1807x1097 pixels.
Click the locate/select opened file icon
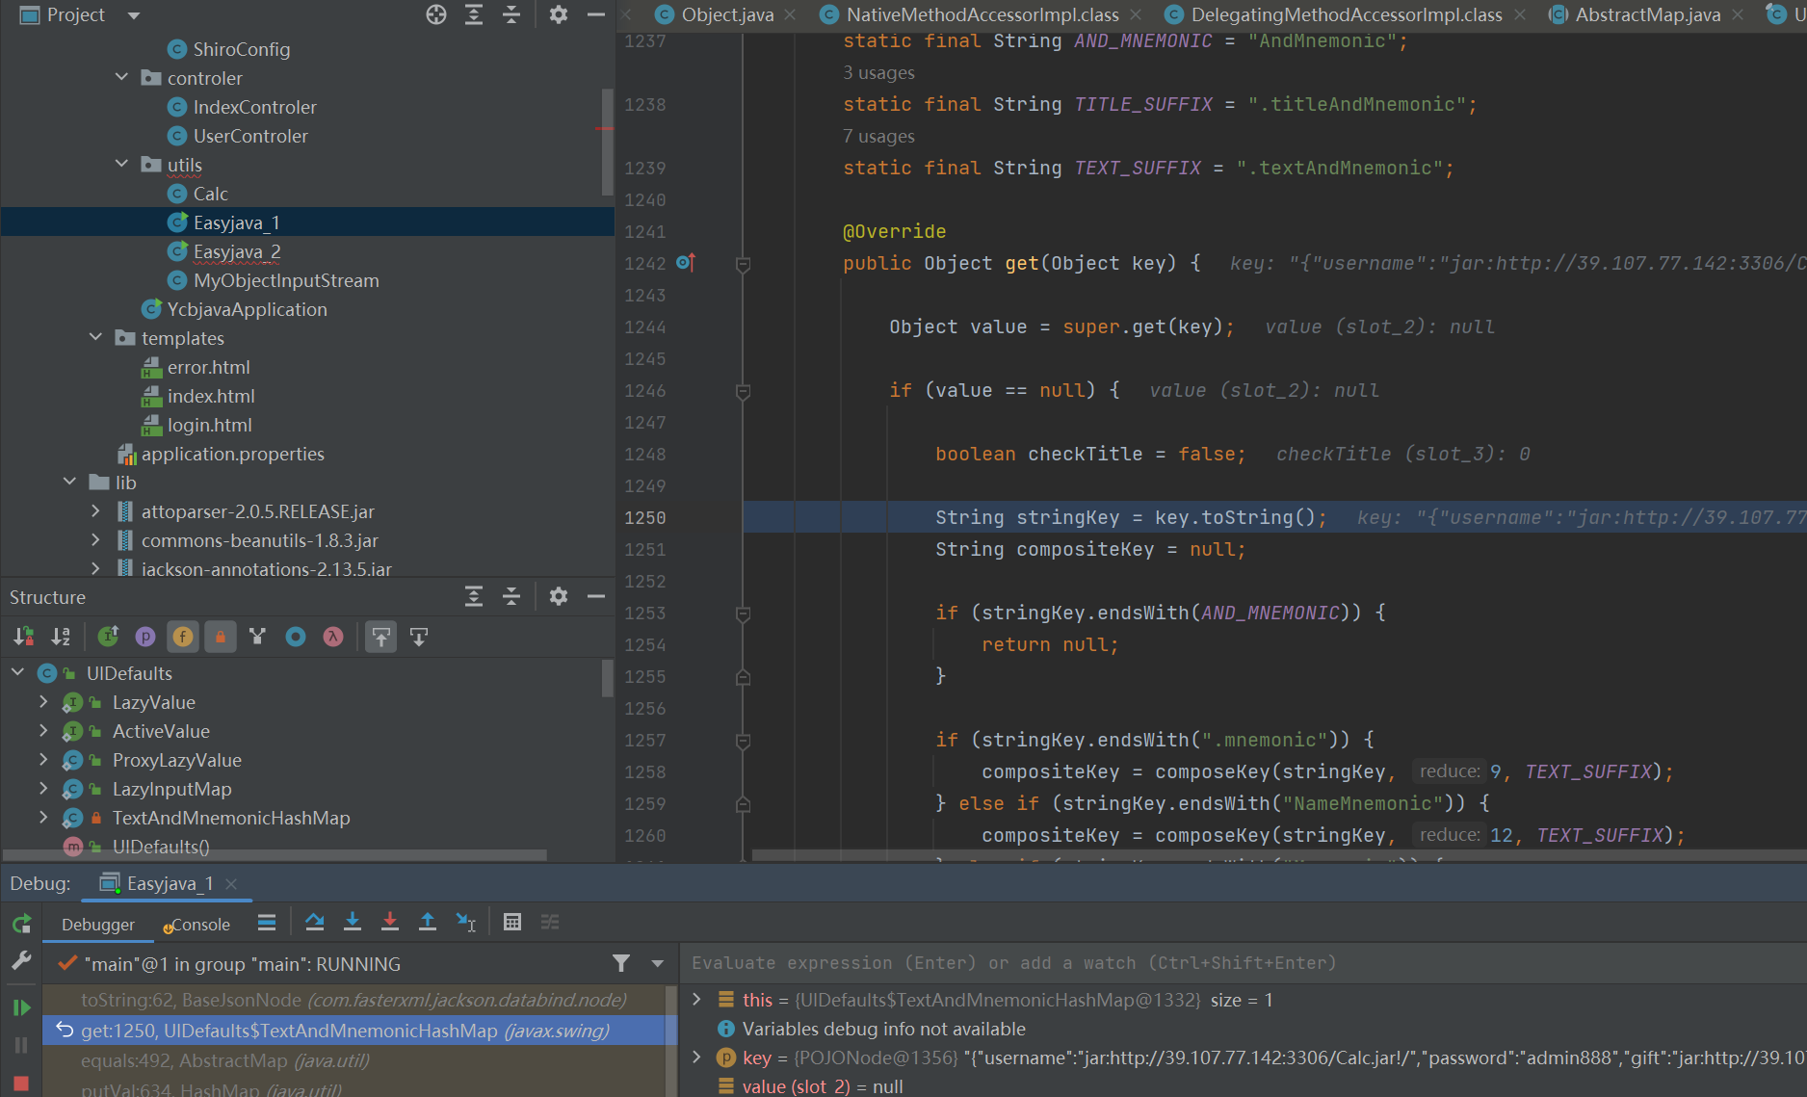436,14
